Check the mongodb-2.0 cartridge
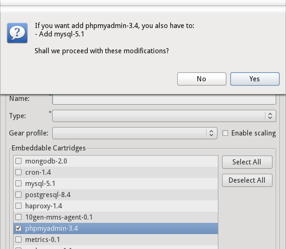This screenshot has height=249, width=286. 18,161
